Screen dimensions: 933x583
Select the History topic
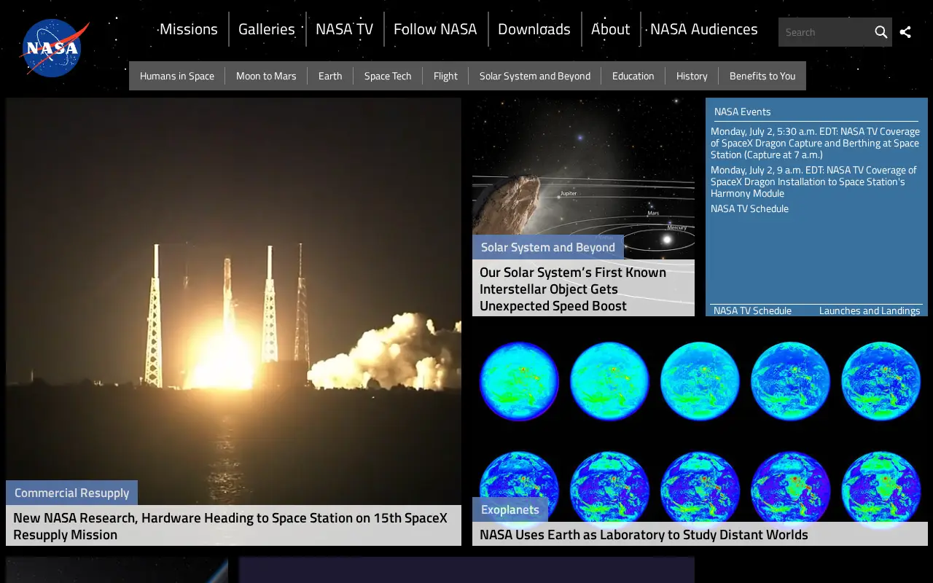click(x=692, y=76)
